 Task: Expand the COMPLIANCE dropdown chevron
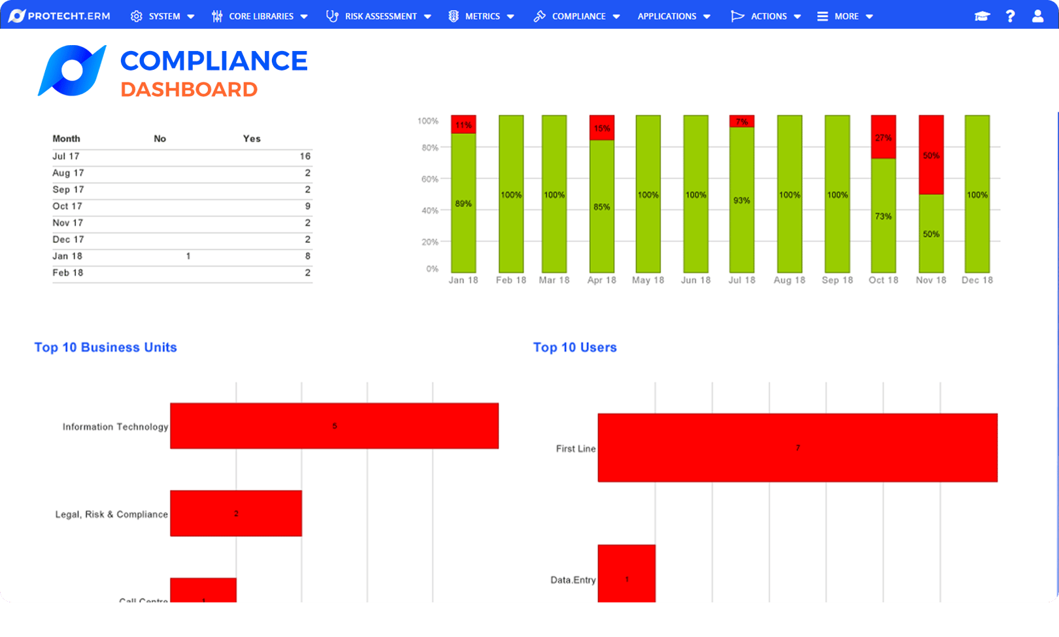tap(617, 16)
